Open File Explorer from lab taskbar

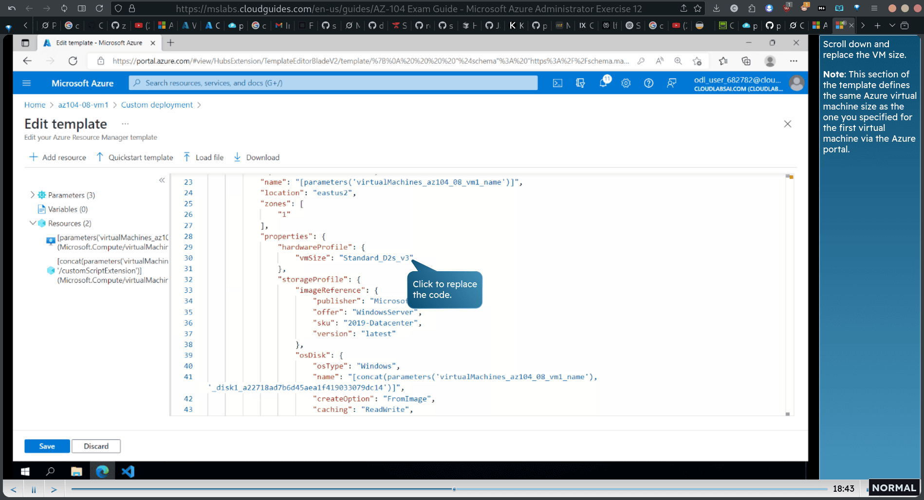[x=76, y=471]
